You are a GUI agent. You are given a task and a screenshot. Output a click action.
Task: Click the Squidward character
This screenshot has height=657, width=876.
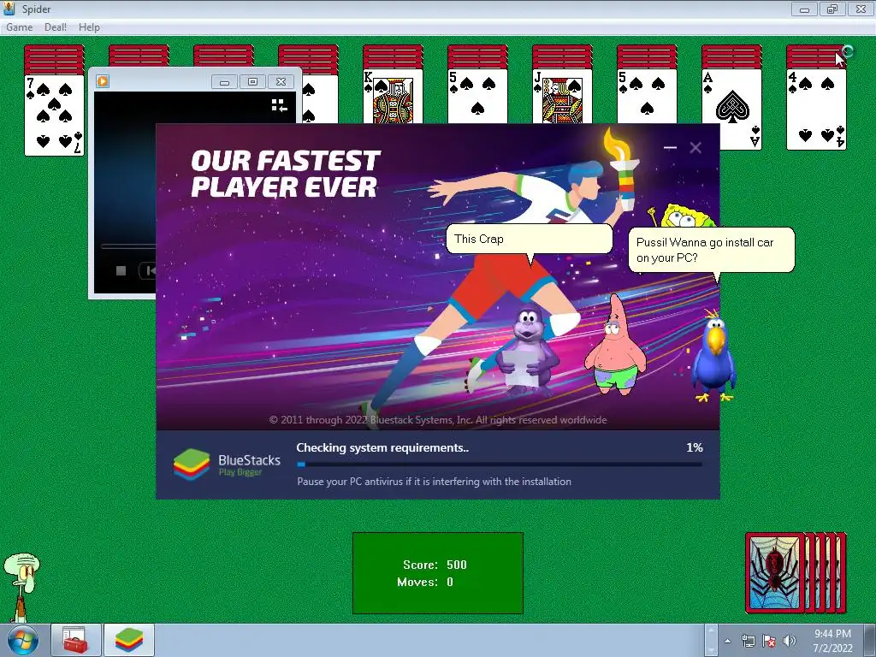[x=21, y=587]
